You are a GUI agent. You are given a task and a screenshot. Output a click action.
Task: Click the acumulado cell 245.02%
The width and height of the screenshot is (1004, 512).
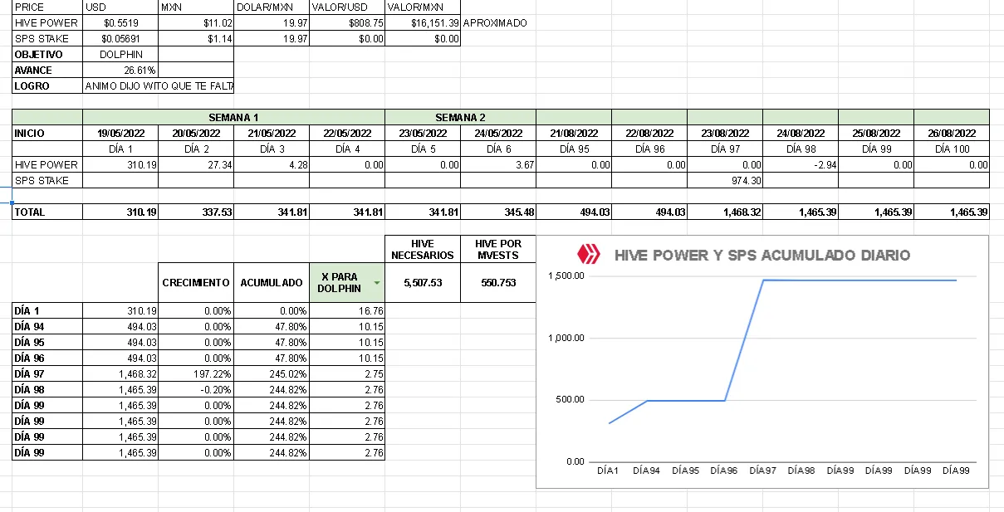pyautogui.click(x=272, y=373)
